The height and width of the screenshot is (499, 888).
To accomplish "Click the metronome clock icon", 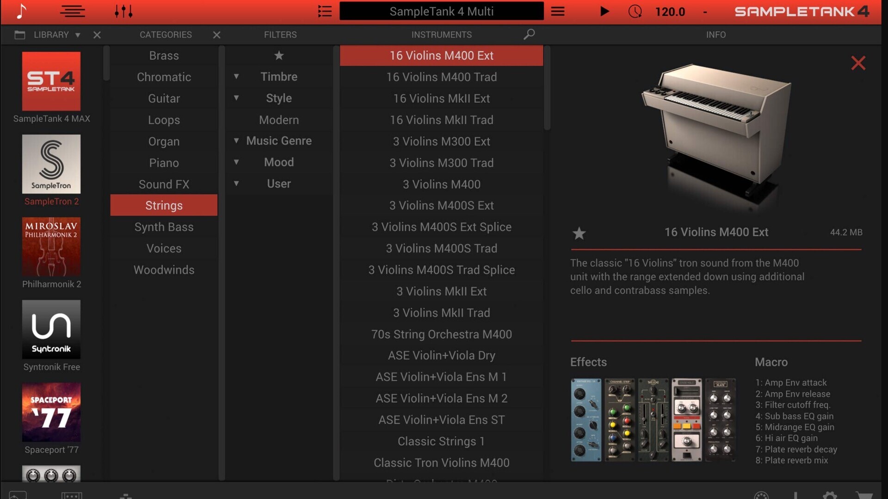I will pos(635,11).
